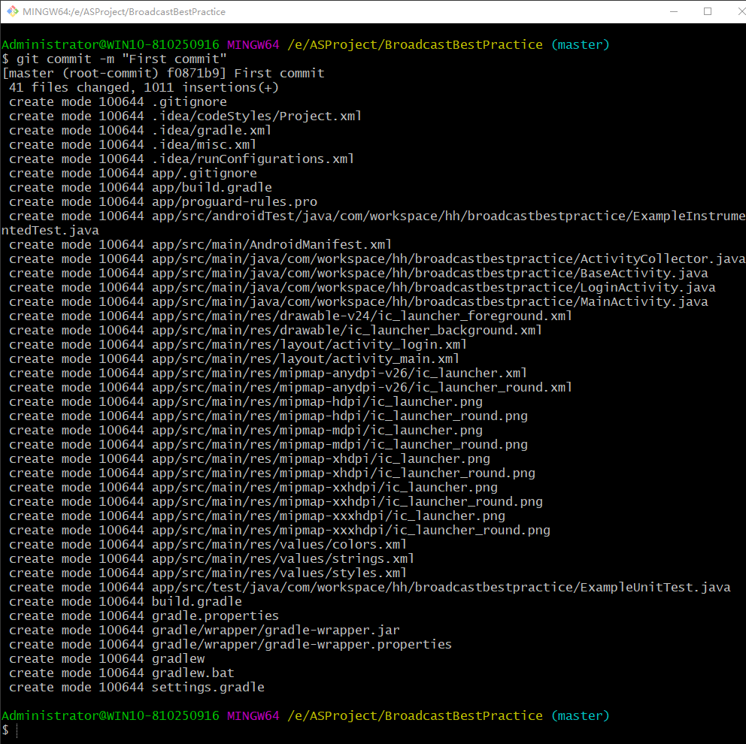Click the app/.gitignore line
746x744 pixels.
click(x=133, y=173)
